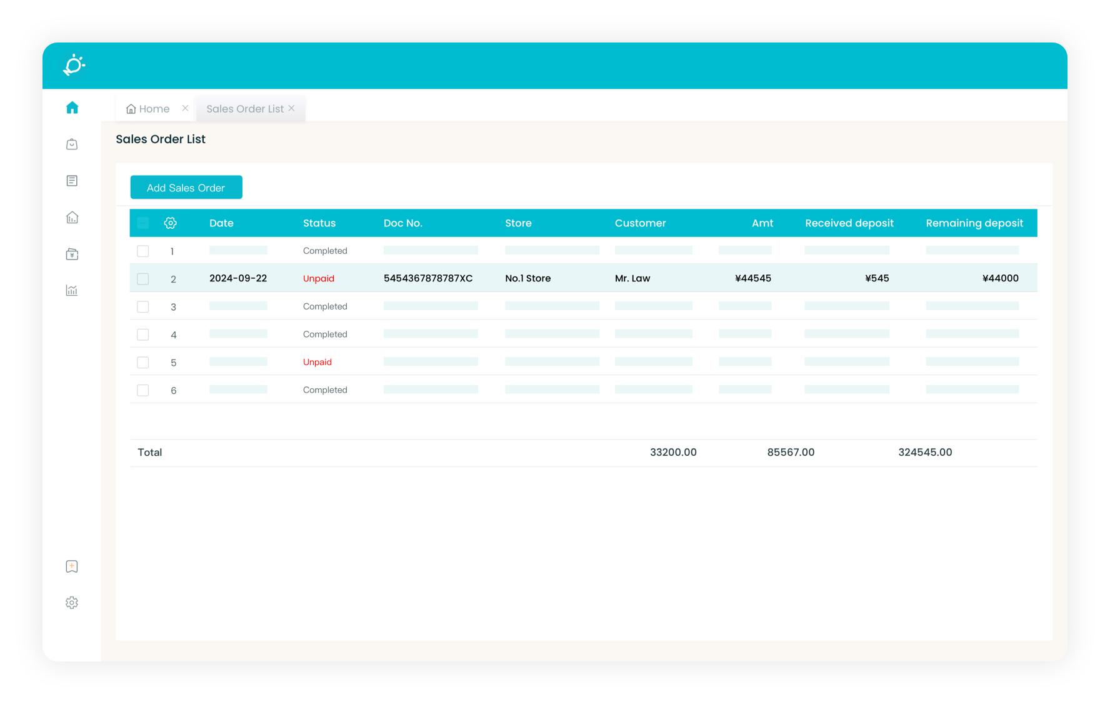Open the shopping bag sidebar icon
Image resolution: width=1110 pixels, height=704 pixels.
(72, 144)
